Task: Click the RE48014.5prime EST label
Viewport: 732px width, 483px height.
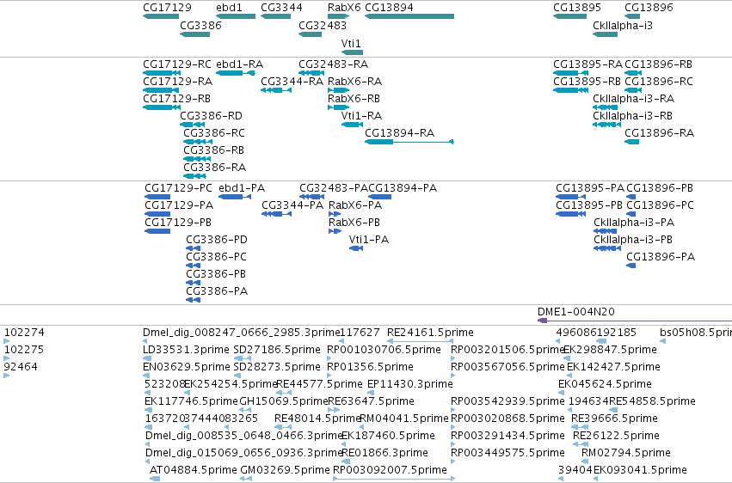Action: (x=318, y=419)
